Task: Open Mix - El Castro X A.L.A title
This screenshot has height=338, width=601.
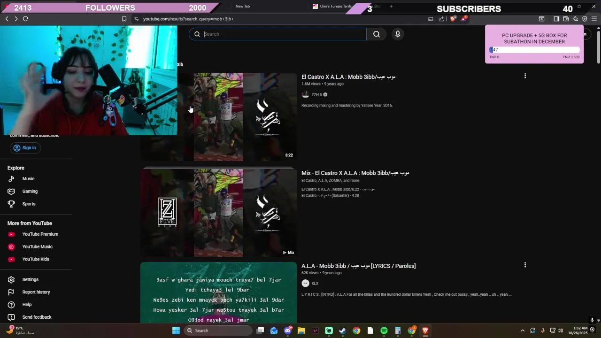Action: (355, 173)
